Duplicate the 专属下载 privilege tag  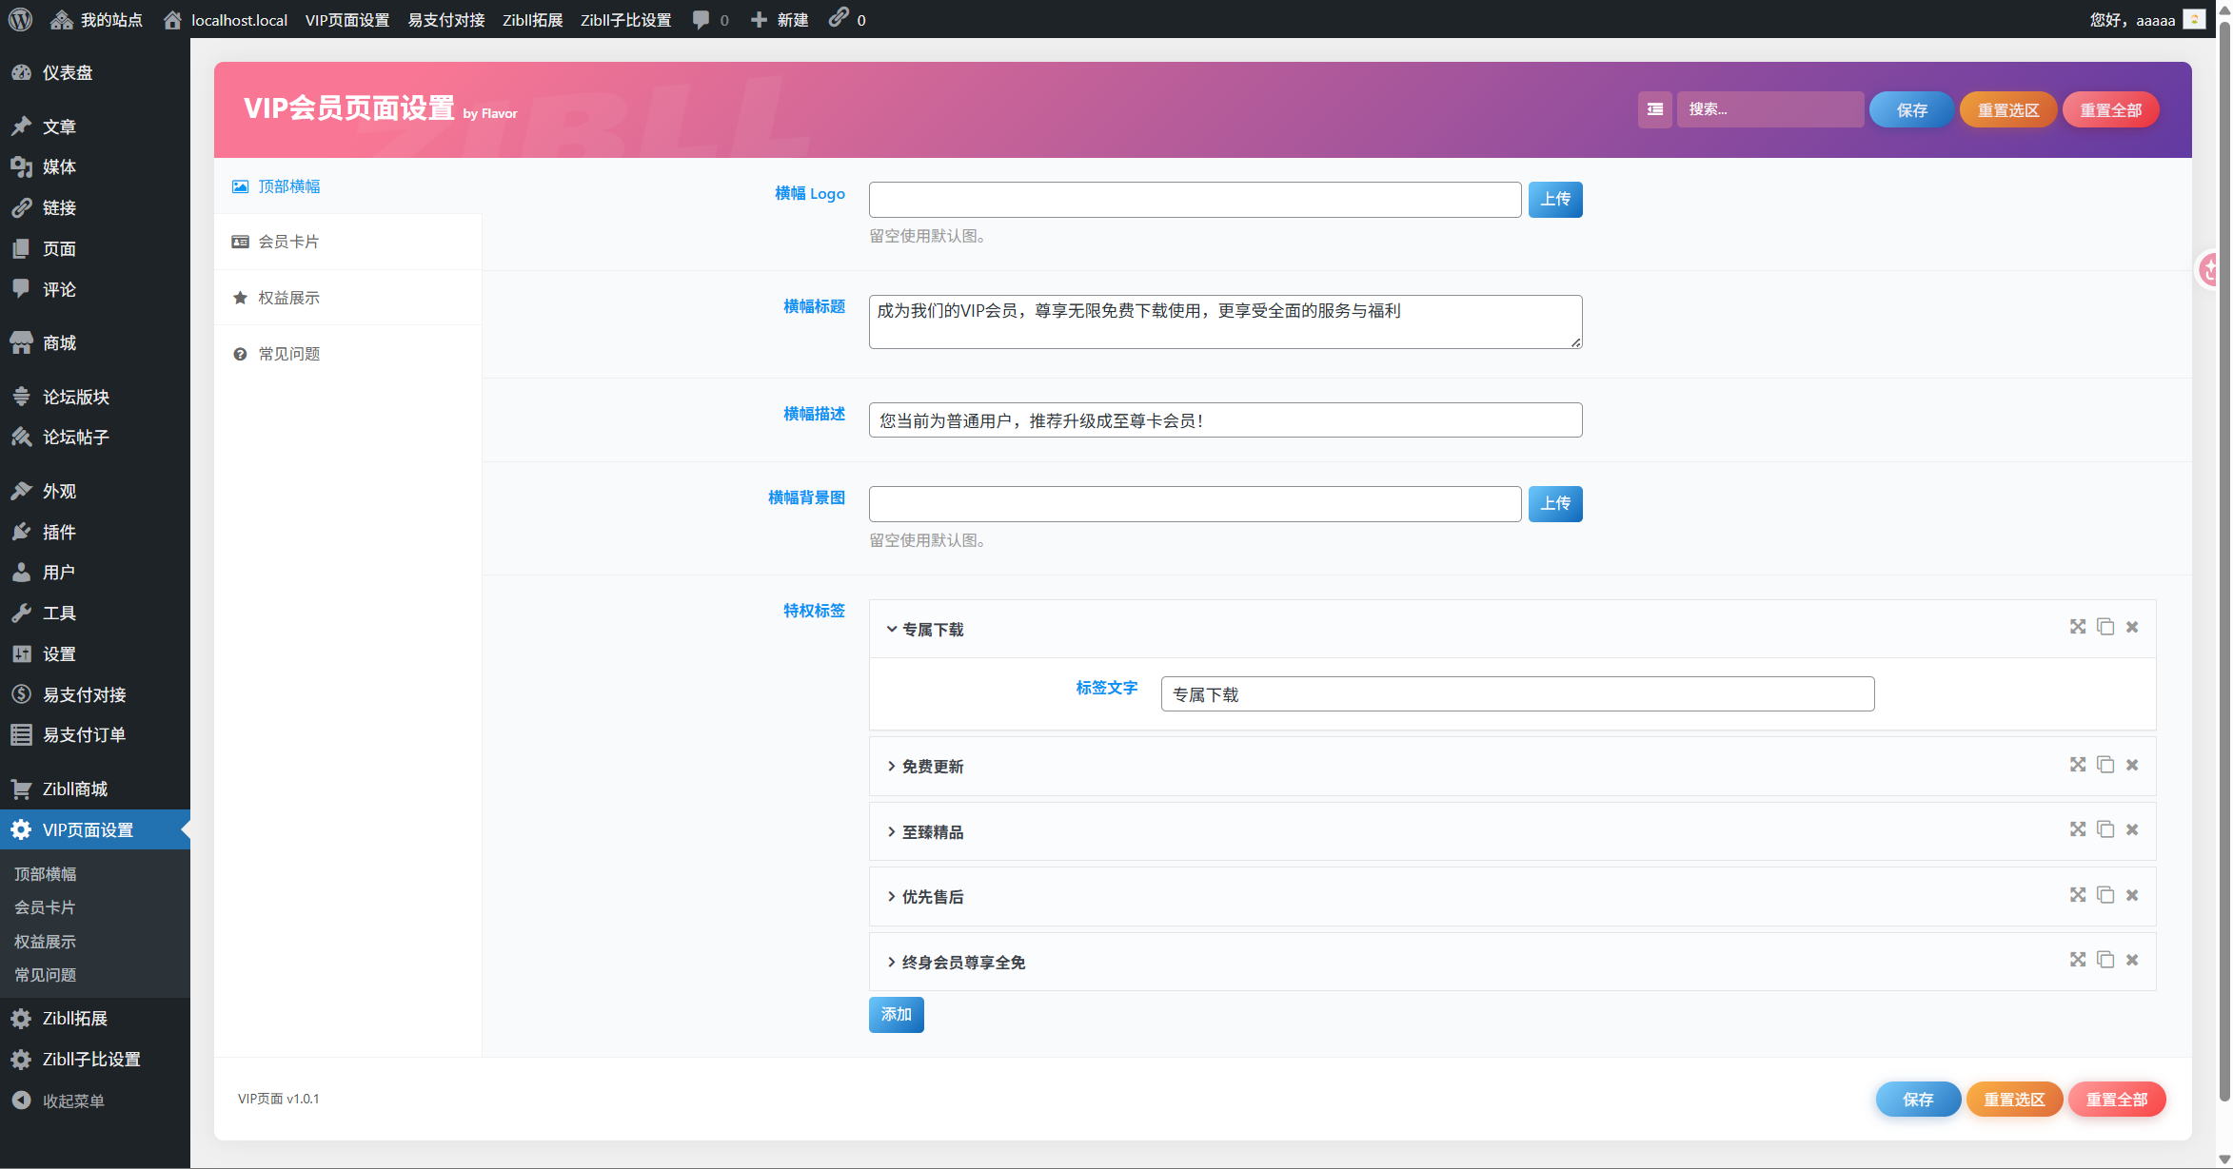point(2105,627)
